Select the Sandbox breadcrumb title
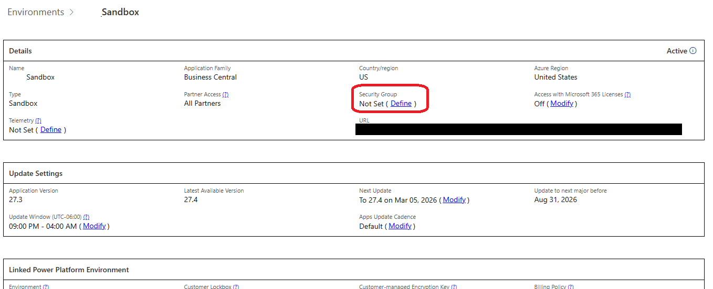713x289 pixels. click(120, 12)
